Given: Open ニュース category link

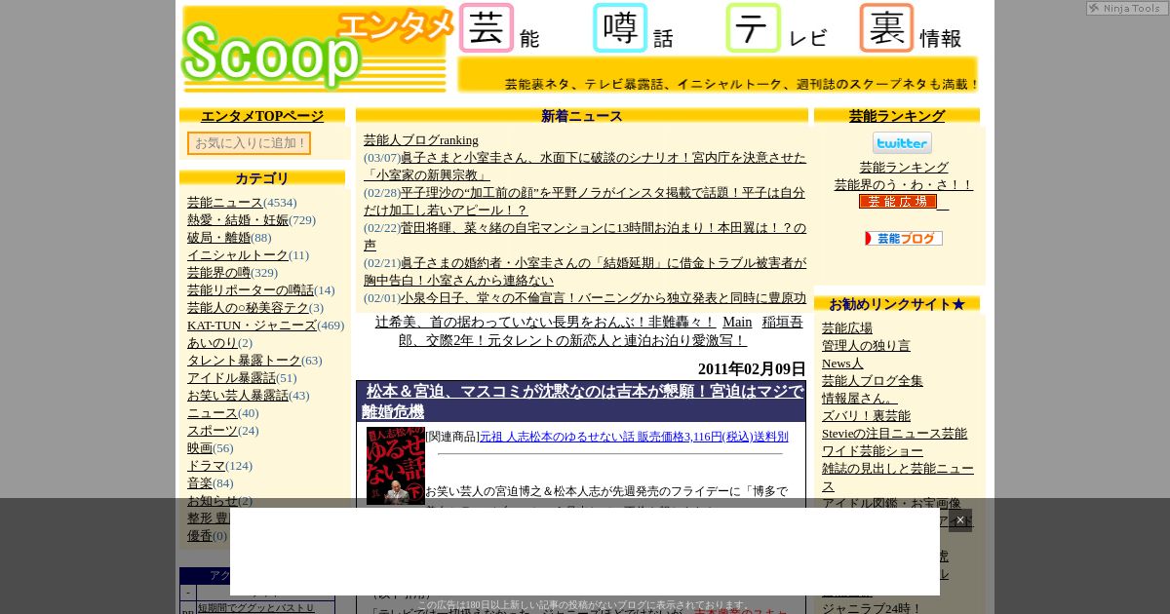Looking at the screenshot, I should click(x=213, y=413).
